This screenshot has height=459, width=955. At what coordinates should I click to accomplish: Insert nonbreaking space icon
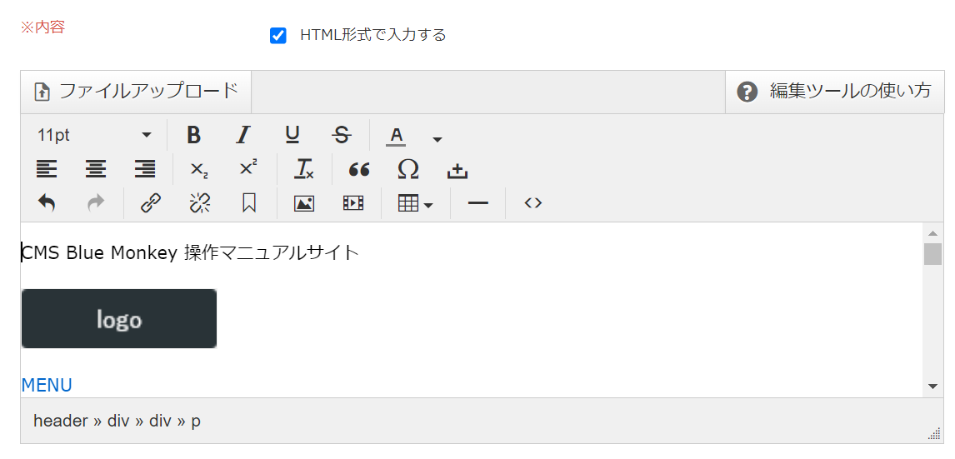click(457, 171)
